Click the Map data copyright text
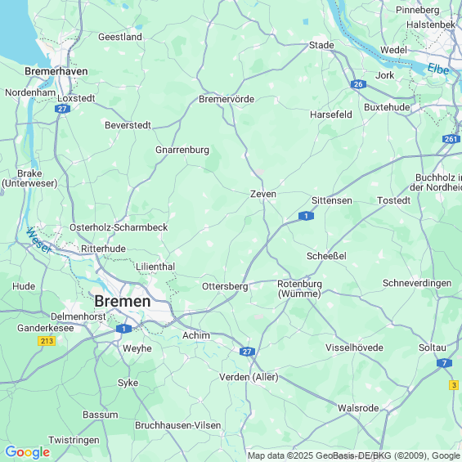462x462 pixels. 355,455
